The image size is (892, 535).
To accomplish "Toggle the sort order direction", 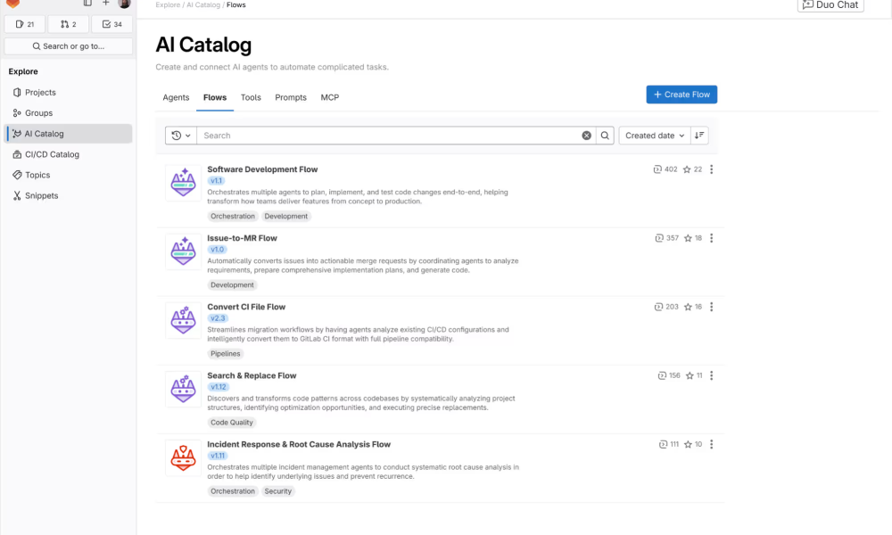I will 699,135.
